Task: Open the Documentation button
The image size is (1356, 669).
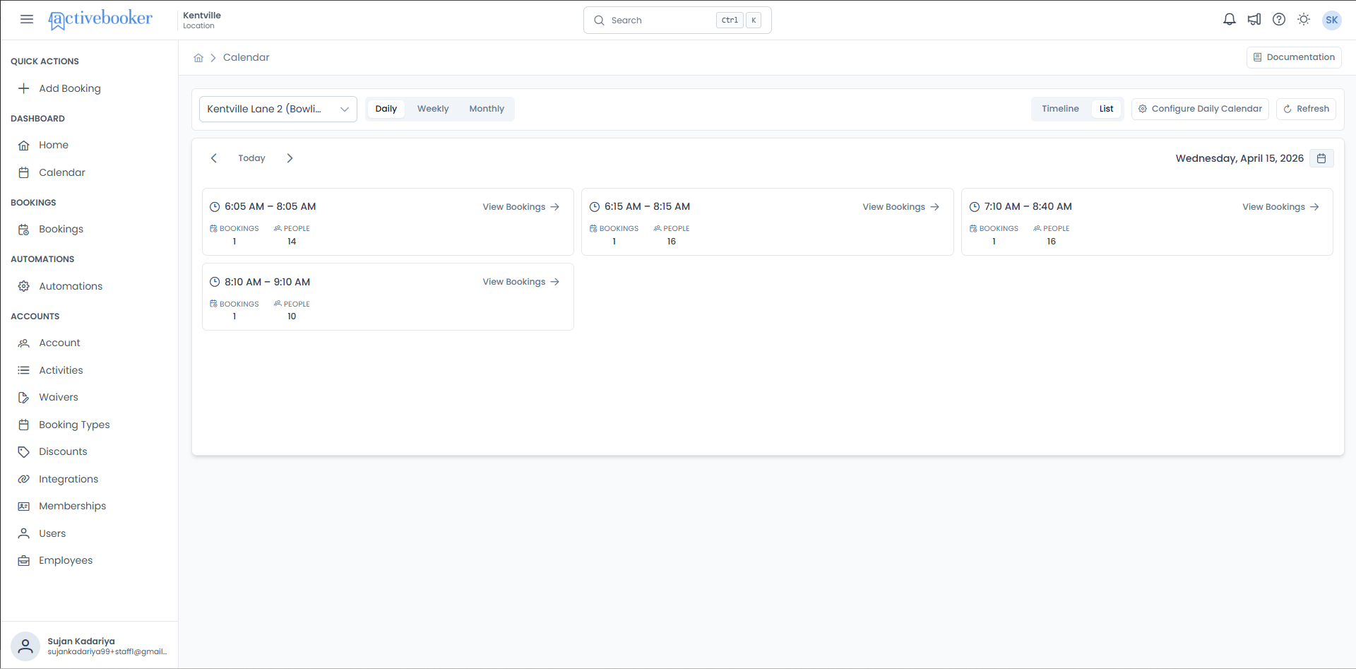Action: coord(1294,57)
